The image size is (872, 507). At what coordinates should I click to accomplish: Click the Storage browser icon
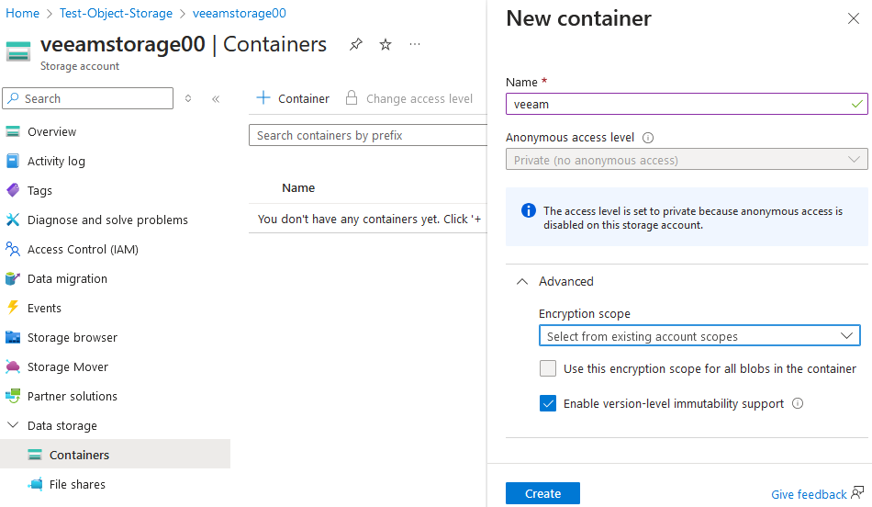13,337
